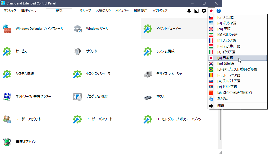Select [hu] ハンガリー語 language

pyautogui.click(x=237, y=46)
